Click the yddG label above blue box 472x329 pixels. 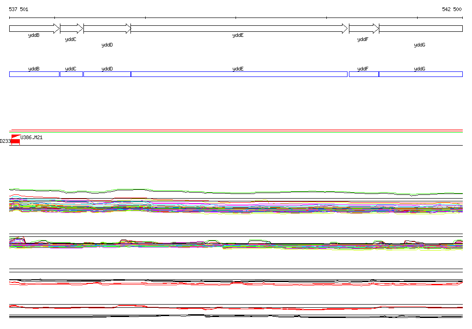pyautogui.click(x=419, y=69)
